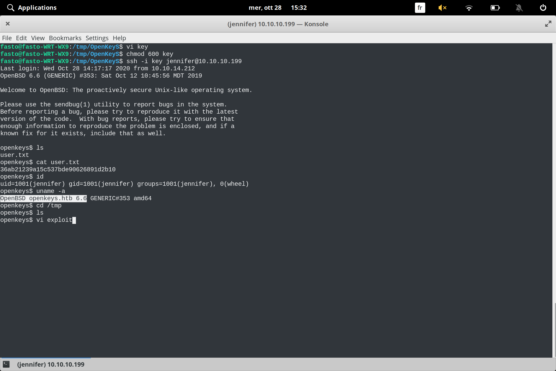
Task: Click the silenced notifications bell icon
Action: tap(519, 8)
